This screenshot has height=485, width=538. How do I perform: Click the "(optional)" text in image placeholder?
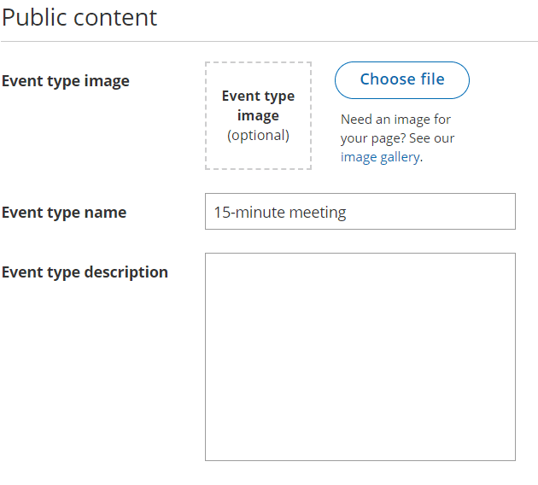pos(258,135)
